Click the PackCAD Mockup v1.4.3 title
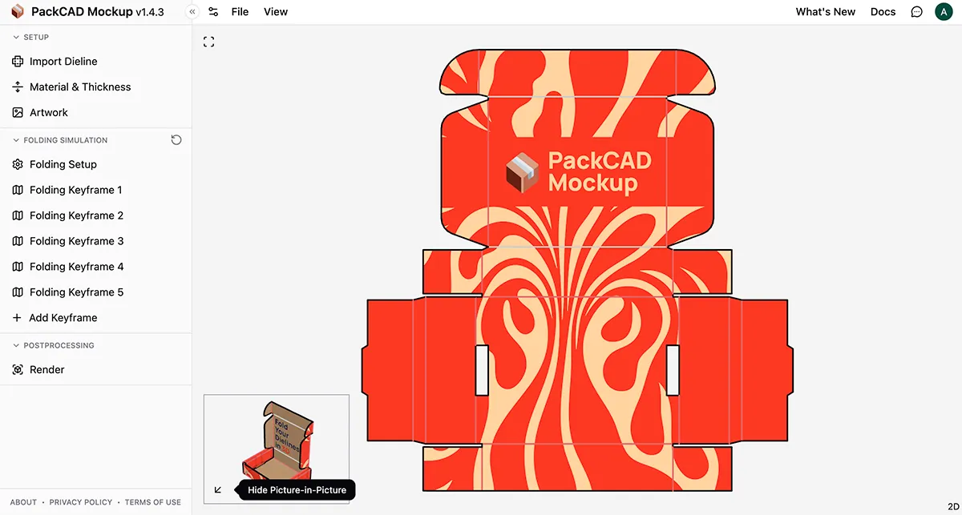The image size is (962, 515). tap(98, 12)
